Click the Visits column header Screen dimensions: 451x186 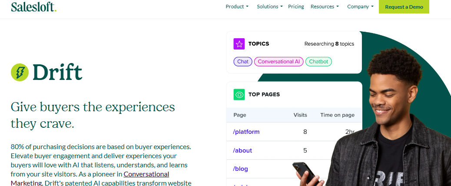pyautogui.click(x=300, y=115)
